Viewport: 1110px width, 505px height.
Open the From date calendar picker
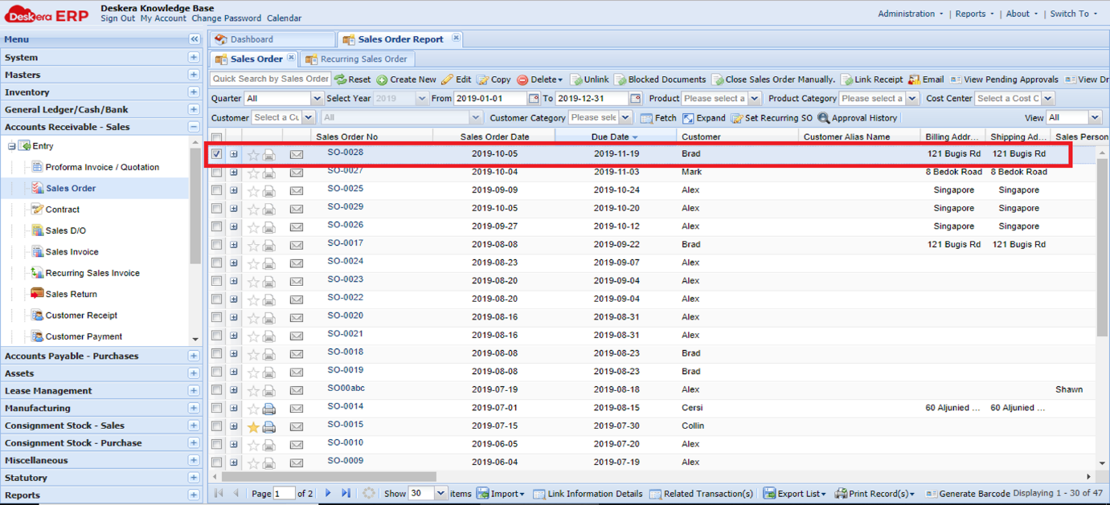(534, 99)
